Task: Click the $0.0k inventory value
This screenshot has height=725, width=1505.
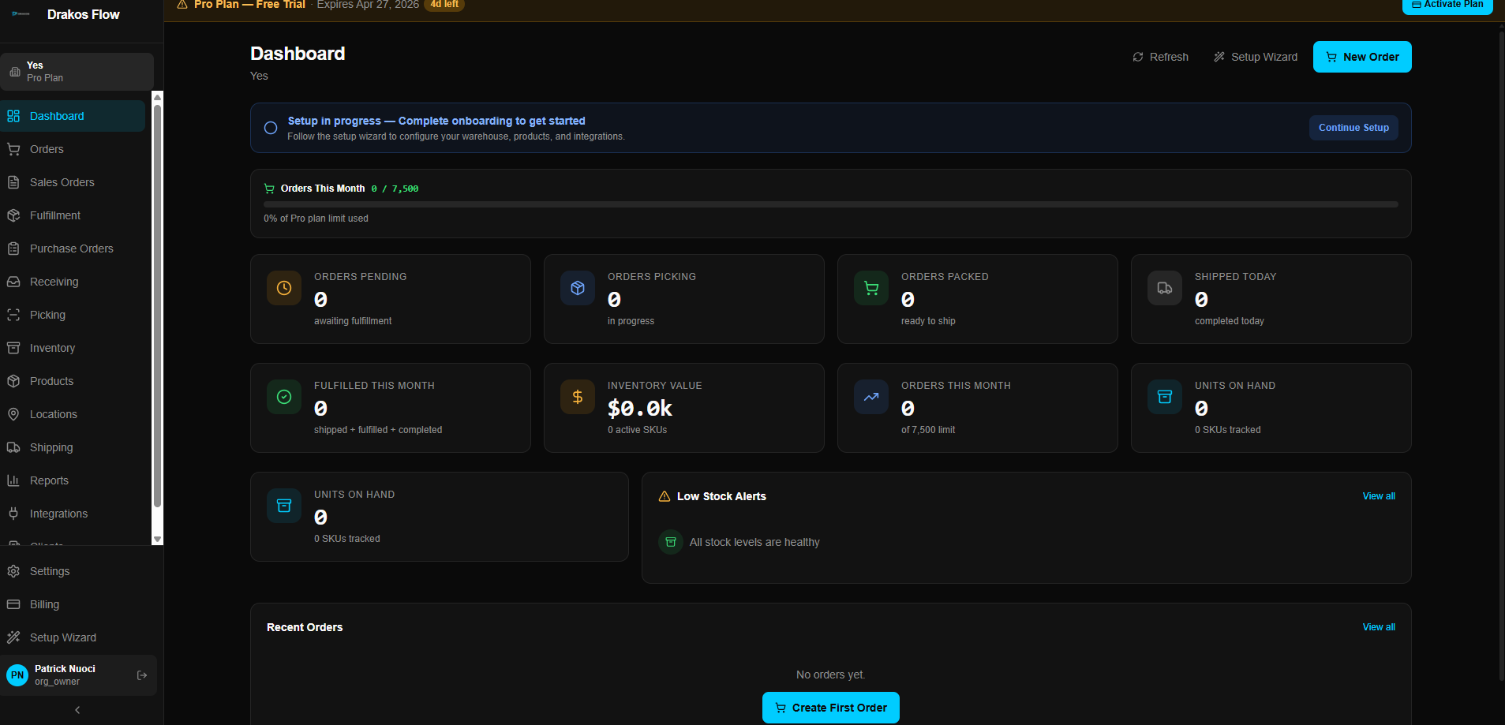Action: pos(640,408)
